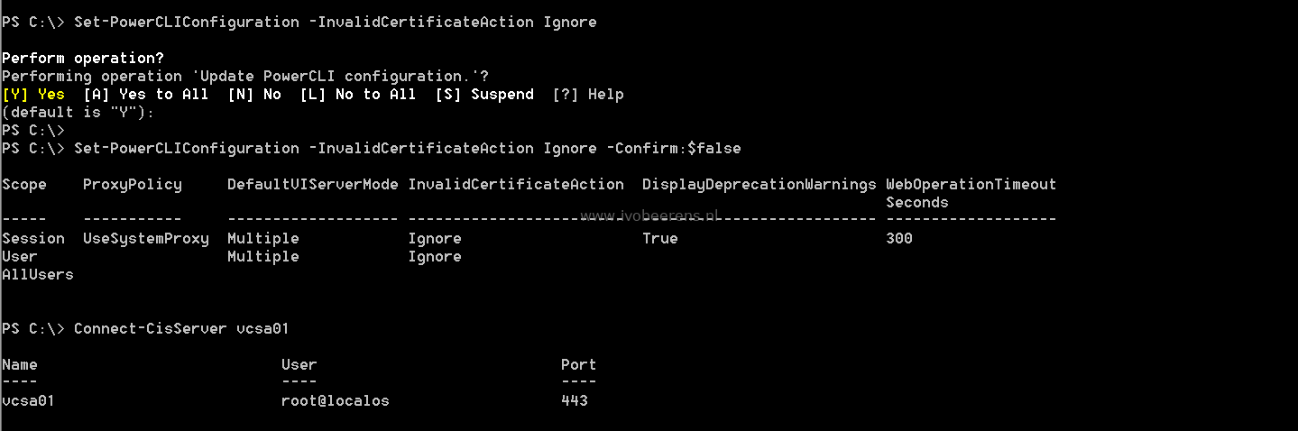
Task: Click the "DefaultVIServerMode" column header
Action: (x=313, y=184)
